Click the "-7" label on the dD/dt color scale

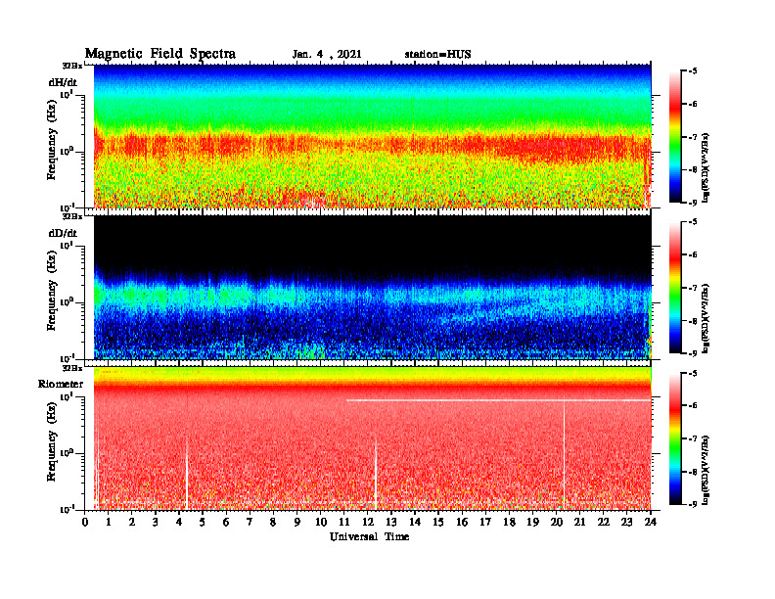pyautogui.click(x=692, y=288)
